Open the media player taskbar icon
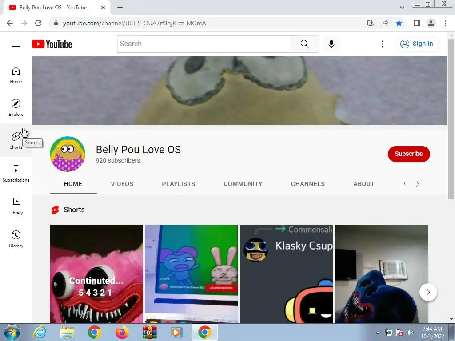Screen dimensions: 455x341 click(x=176, y=332)
